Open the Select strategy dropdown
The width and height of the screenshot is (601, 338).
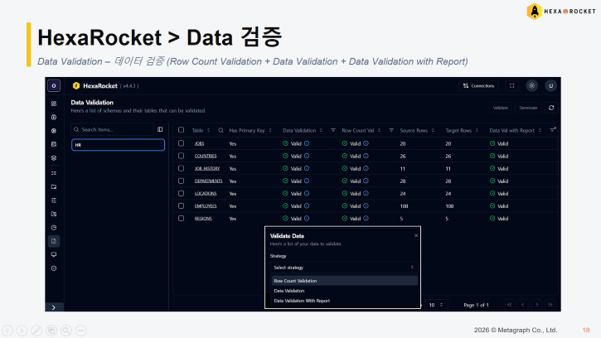coord(344,268)
